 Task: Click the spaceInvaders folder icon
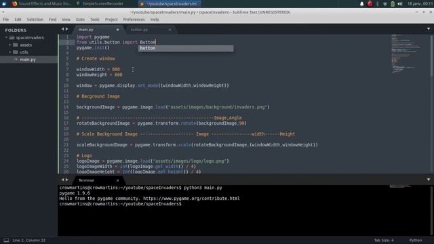tap(12, 37)
